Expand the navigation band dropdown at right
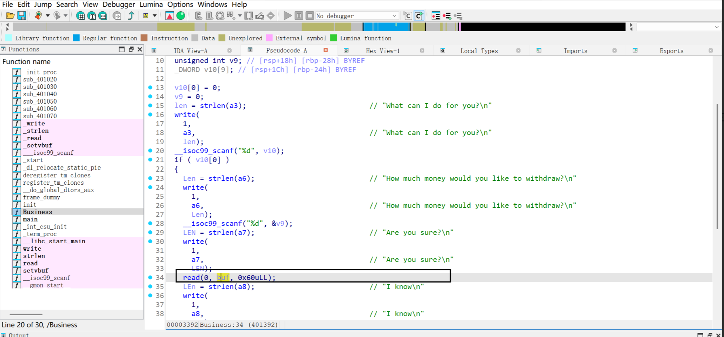Viewport: 724px width, 337px height. pyautogui.click(x=717, y=27)
